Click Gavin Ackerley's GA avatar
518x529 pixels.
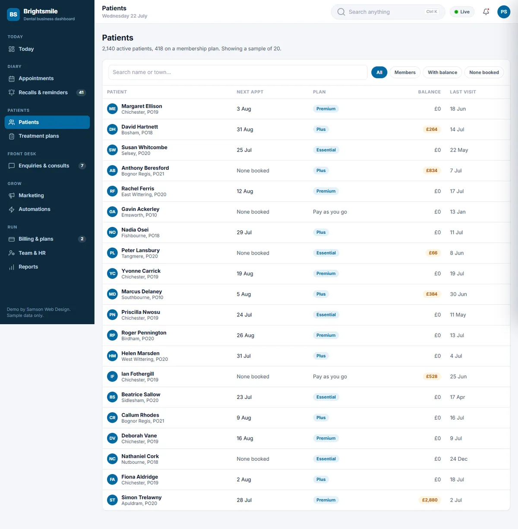coord(112,212)
